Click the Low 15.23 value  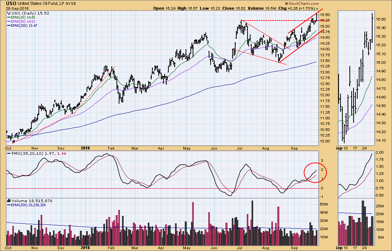210,8
